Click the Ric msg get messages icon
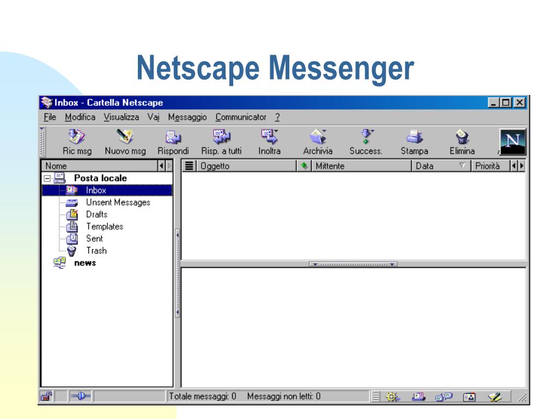 point(76,136)
